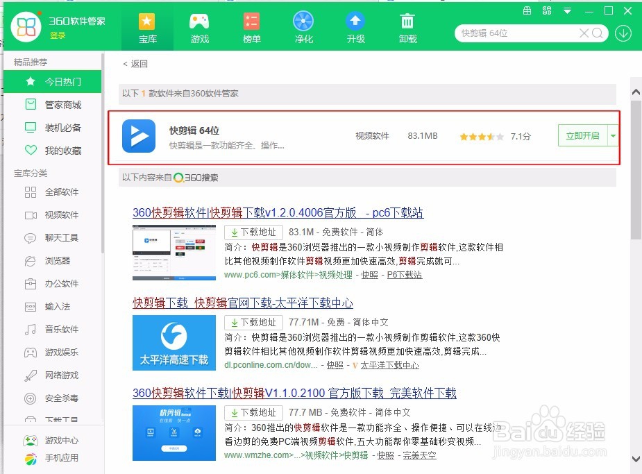
Task: Select 聊天工具 category
Action: pyautogui.click(x=53, y=238)
